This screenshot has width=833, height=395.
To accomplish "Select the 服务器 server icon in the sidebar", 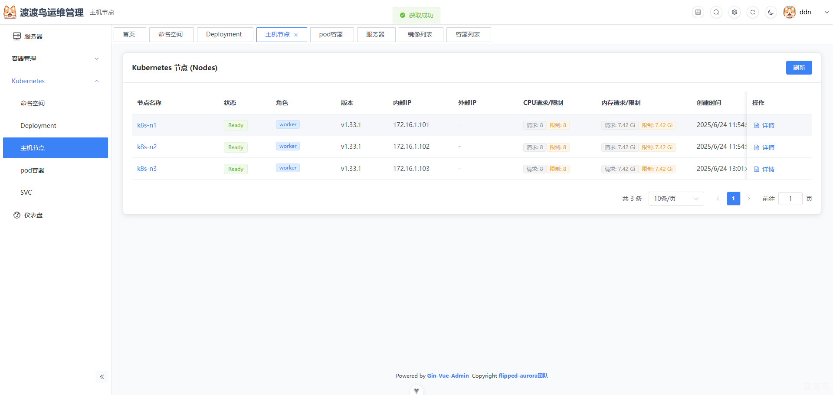I will tap(16, 36).
